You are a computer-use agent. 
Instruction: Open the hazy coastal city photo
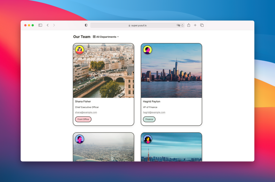coord(103,147)
